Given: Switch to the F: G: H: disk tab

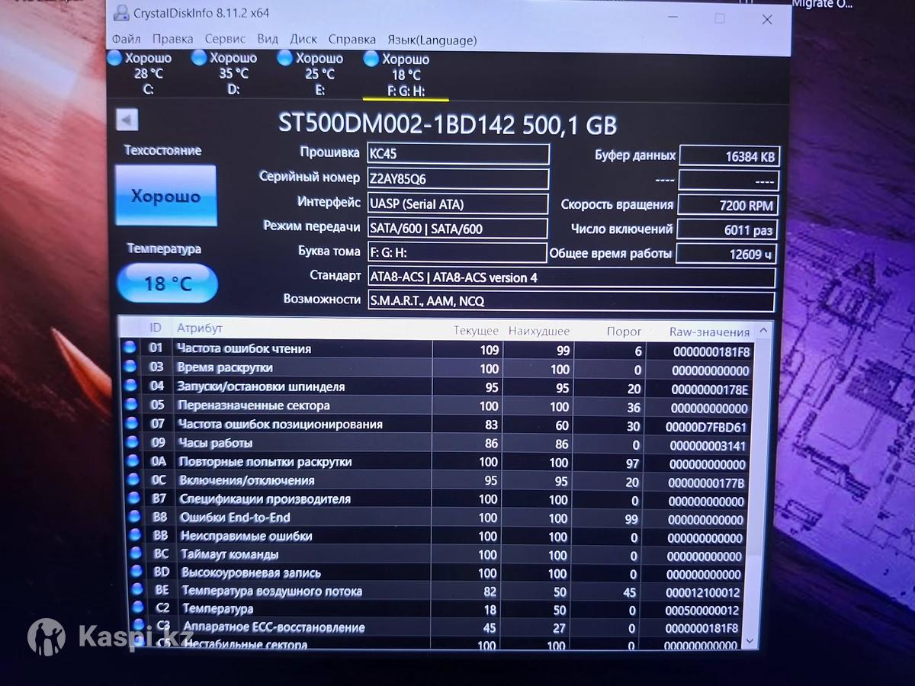Looking at the screenshot, I should click(x=405, y=75).
